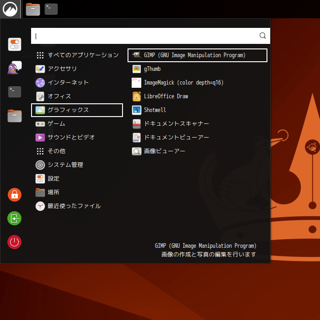Select インターネット category

(x=77, y=83)
